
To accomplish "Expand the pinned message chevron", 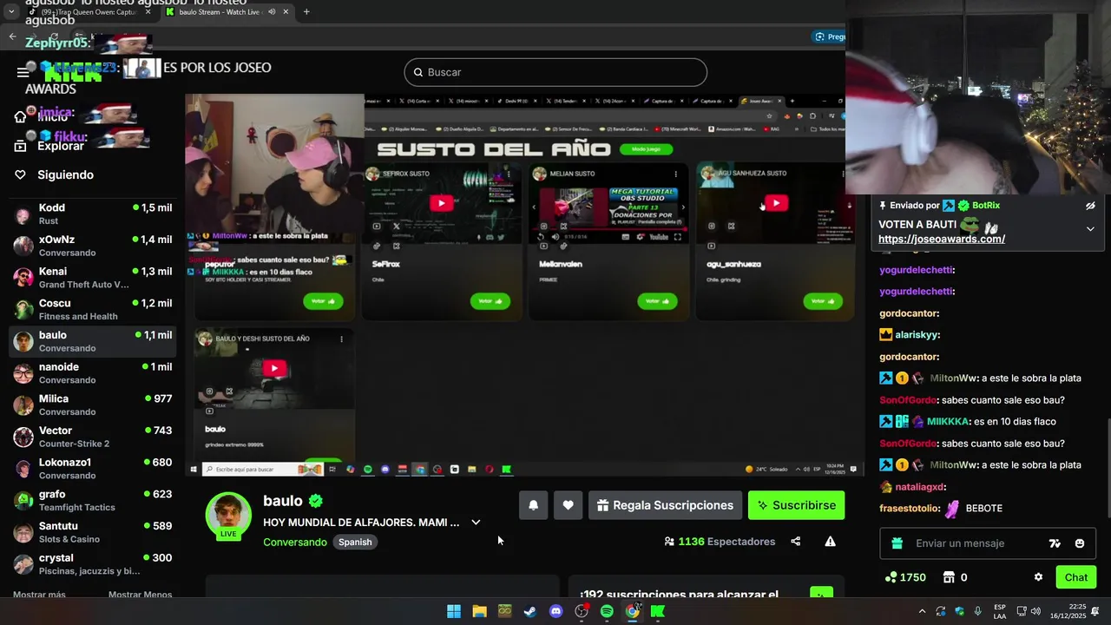I will (x=1090, y=229).
